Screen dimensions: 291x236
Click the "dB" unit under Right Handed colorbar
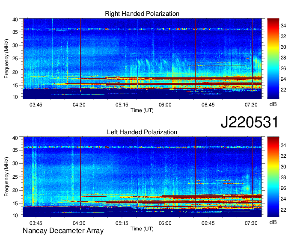(273, 104)
